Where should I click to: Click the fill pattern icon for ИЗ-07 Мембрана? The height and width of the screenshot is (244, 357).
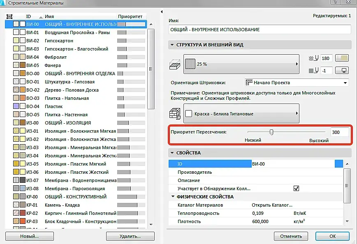coord(16,180)
